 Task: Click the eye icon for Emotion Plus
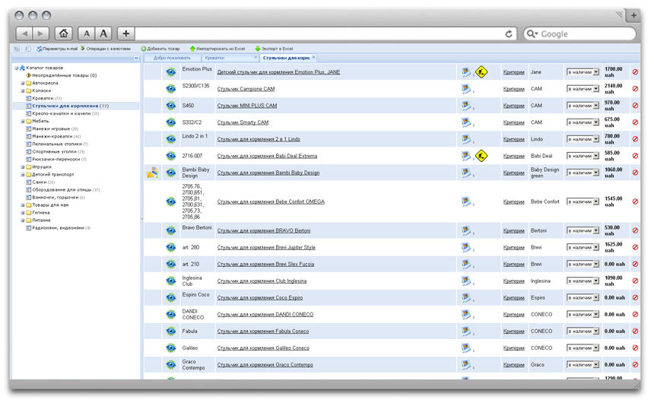click(x=171, y=72)
